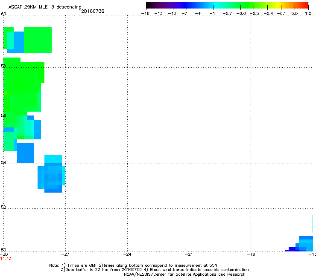The width and height of the screenshot is (316, 277).
Task: Select the latitude label 50
Action: (3, 250)
